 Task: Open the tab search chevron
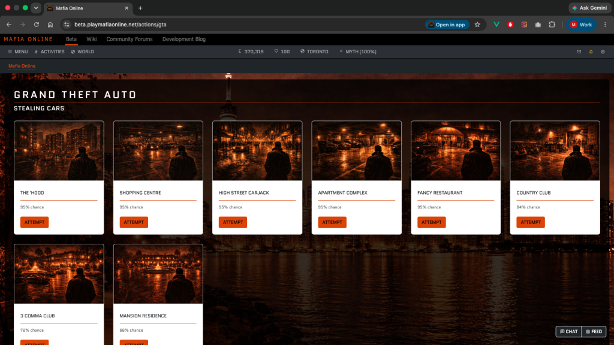tap(36, 8)
